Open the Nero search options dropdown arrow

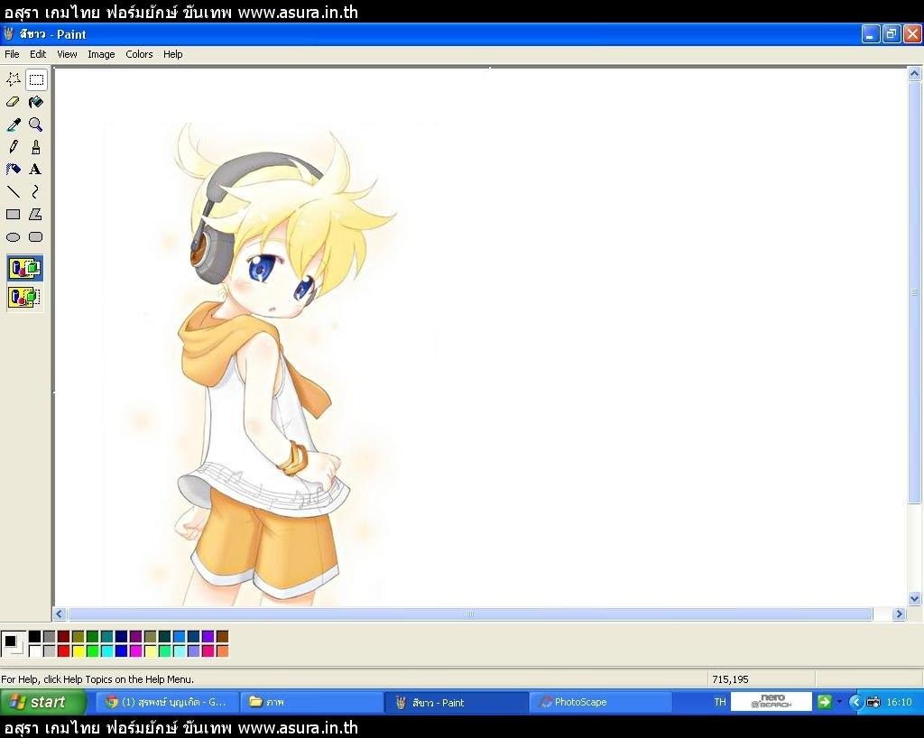click(839, 702)
